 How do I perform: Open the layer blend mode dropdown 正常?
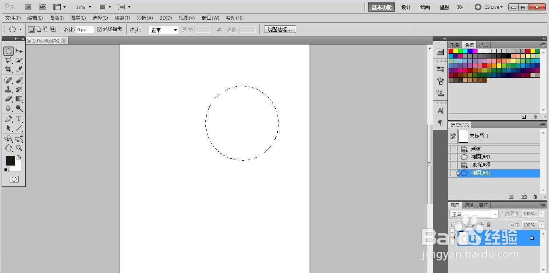point(474,214)
